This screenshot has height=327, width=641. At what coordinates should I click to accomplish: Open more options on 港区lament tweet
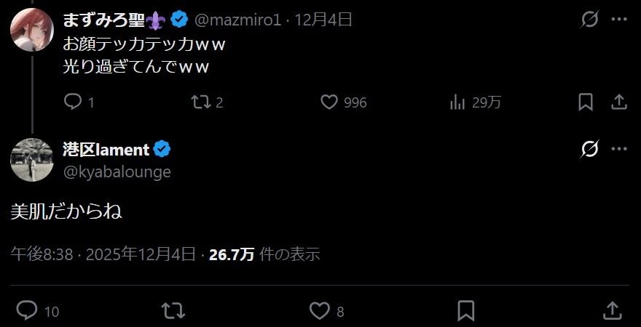click(x=619, y=149)
